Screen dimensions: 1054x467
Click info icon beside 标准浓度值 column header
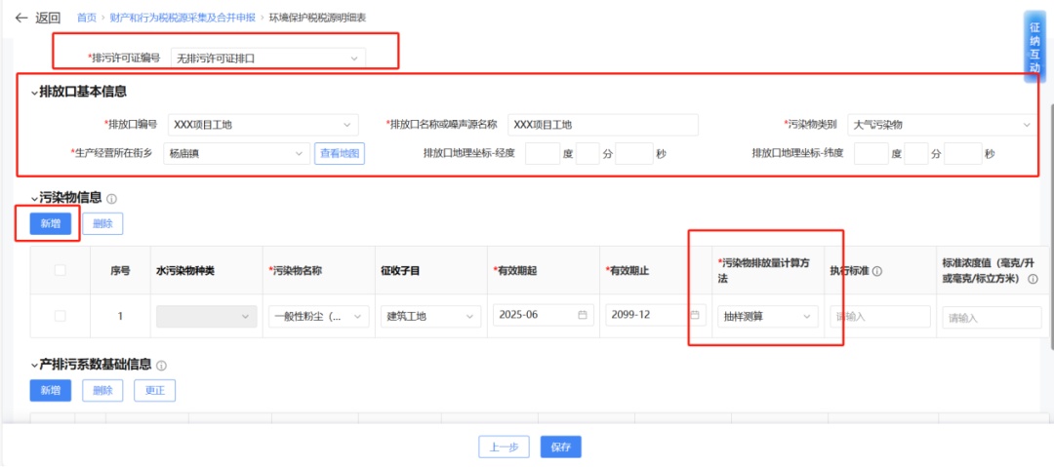(1032, 279)
